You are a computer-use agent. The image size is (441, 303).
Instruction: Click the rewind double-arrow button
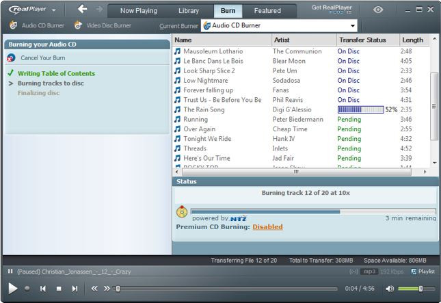(94, 289)
